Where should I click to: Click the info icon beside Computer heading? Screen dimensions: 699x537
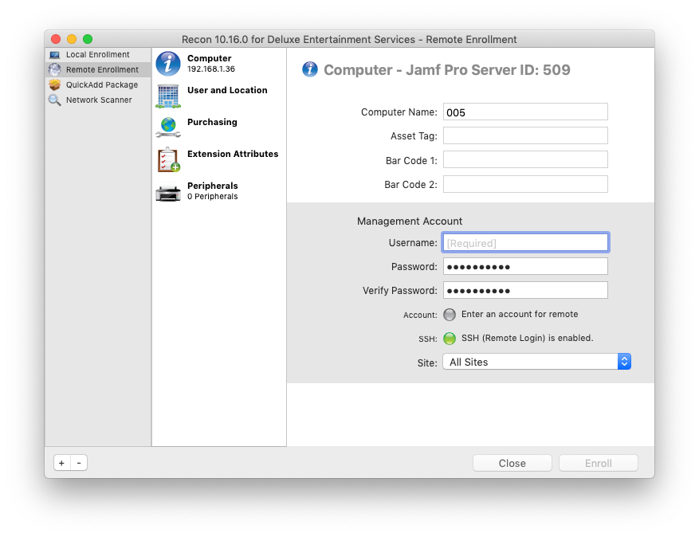point(310,69)
